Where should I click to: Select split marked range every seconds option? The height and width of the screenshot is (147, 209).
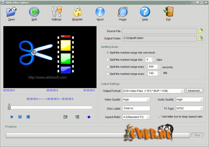coord(107,67)
